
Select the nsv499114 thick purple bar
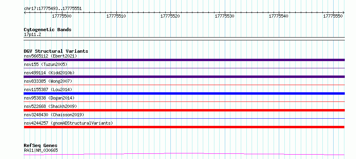(184, 77)
